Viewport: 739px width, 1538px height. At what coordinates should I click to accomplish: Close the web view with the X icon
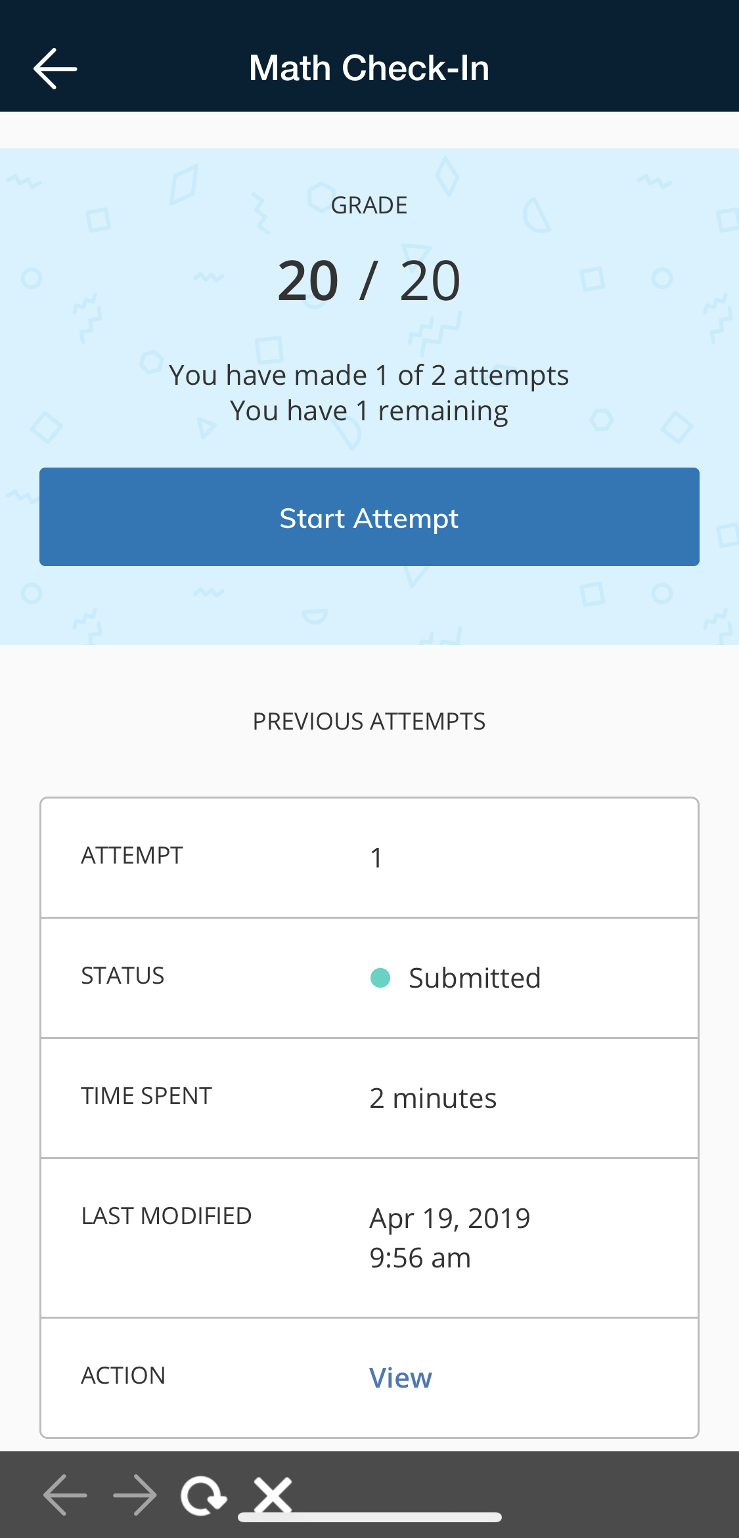pos(273,1494)
